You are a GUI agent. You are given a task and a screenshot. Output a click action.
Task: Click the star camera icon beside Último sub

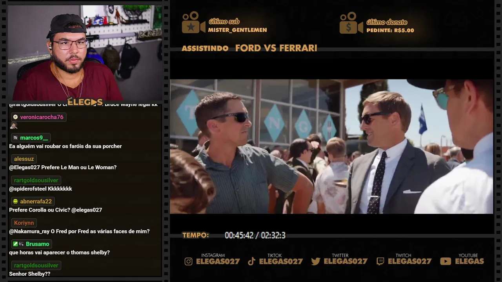tap(193, 23)
